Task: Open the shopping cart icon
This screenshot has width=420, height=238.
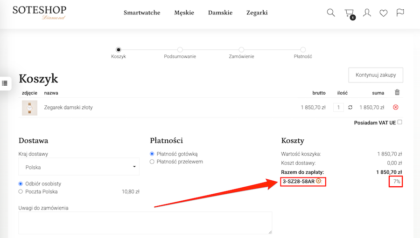Action: pyautogui.click(x=349, y=13)
